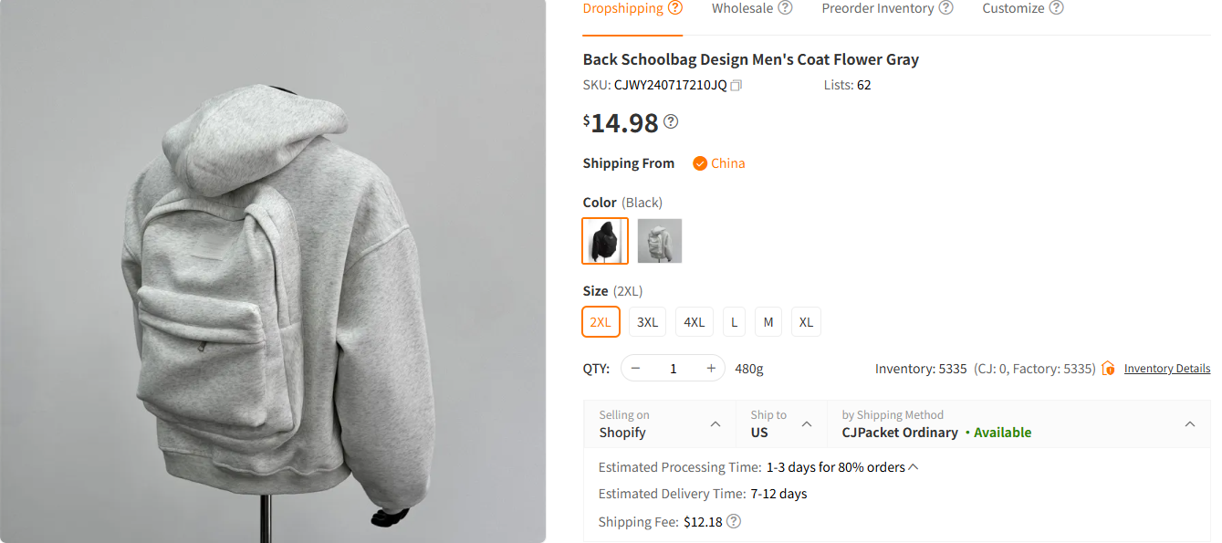Click the orange inventory alert icon
1222x543 pixels.
[1107, 368]
